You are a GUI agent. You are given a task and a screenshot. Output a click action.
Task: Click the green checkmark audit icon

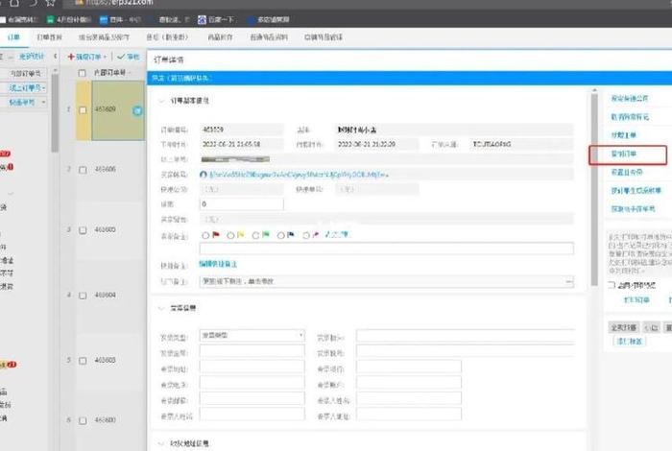click(121, 57)
